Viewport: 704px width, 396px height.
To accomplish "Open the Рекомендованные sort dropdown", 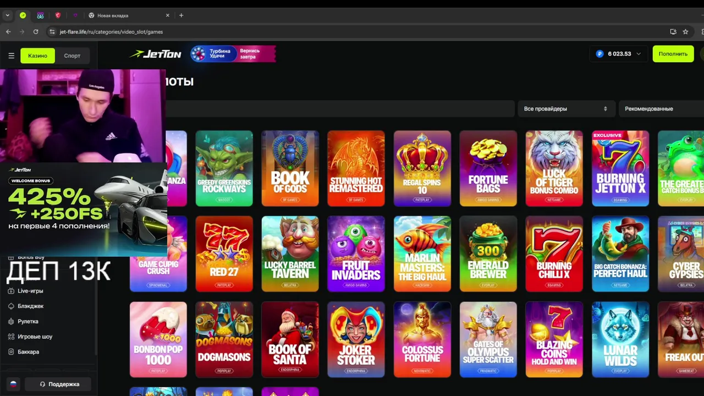I will (x=662, y=109).
